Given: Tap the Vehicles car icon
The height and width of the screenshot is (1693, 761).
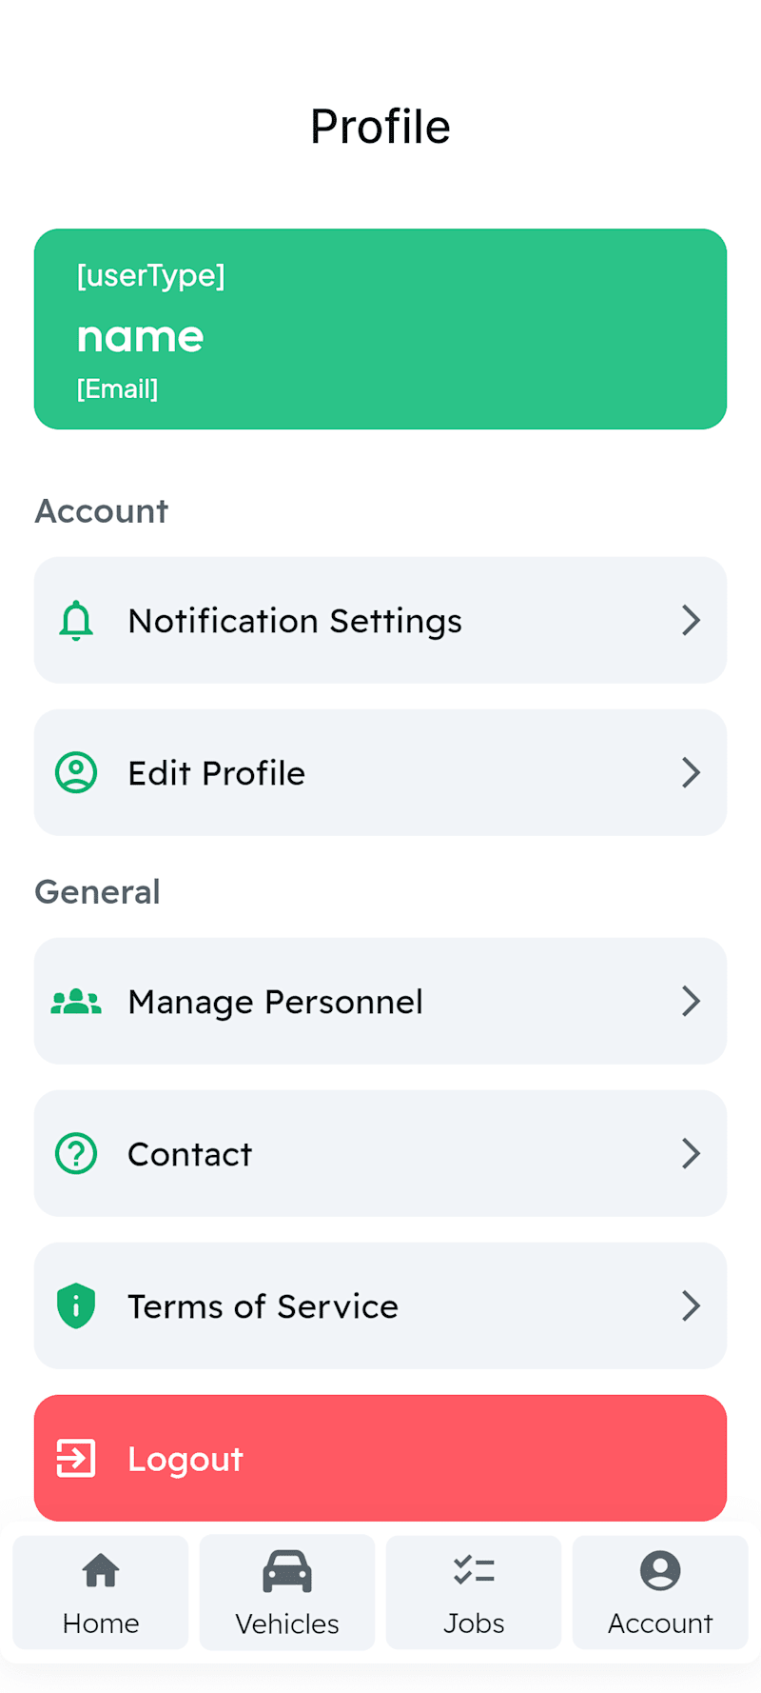Looking at the screenshot, I should [x=287, y=1571].
